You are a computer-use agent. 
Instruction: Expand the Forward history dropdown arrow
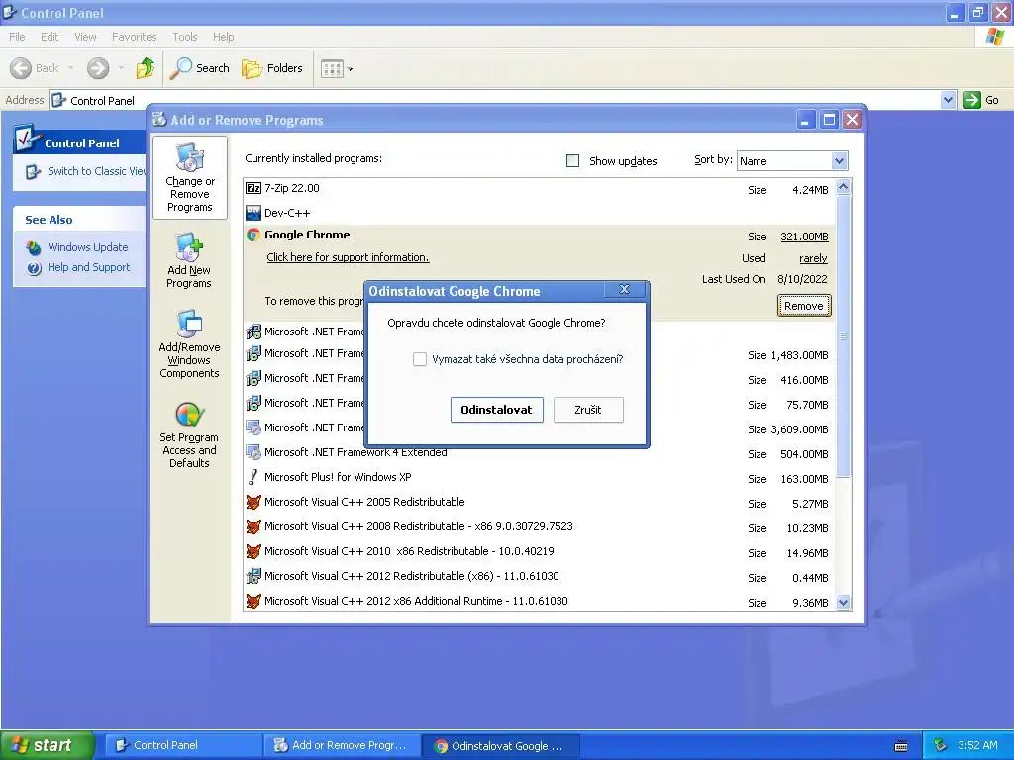click(x=121, y=68)
